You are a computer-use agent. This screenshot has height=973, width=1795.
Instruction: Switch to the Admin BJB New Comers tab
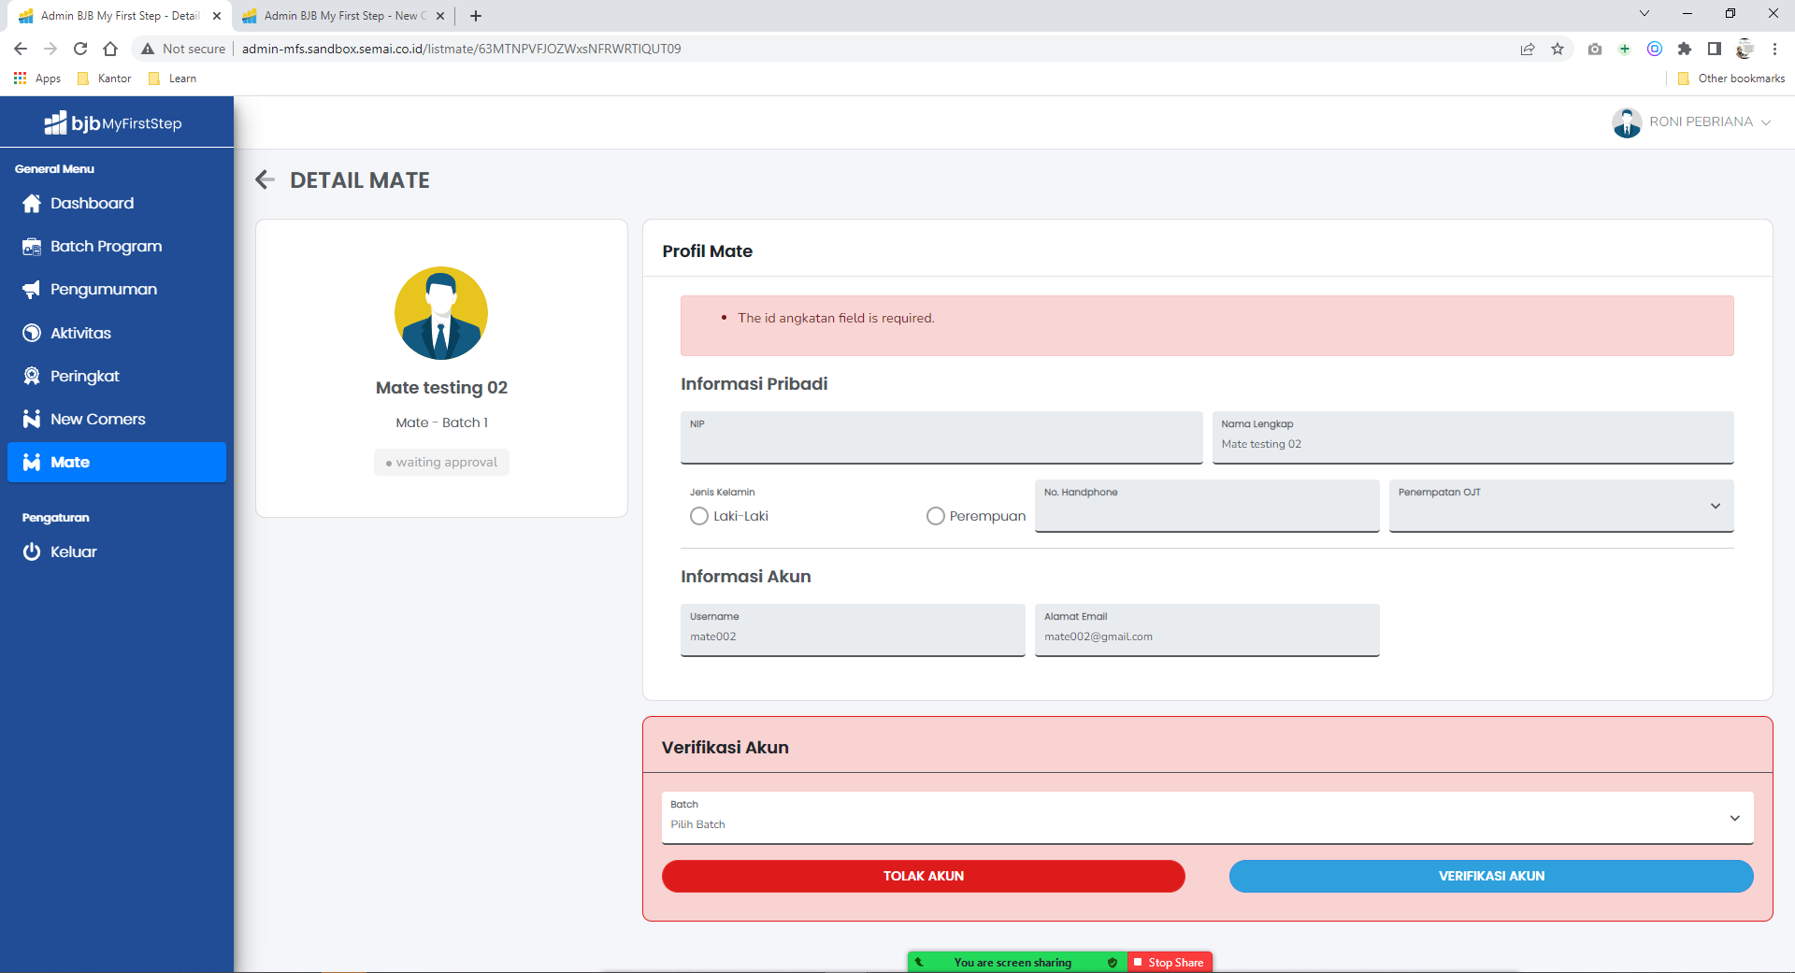[342, 16]
